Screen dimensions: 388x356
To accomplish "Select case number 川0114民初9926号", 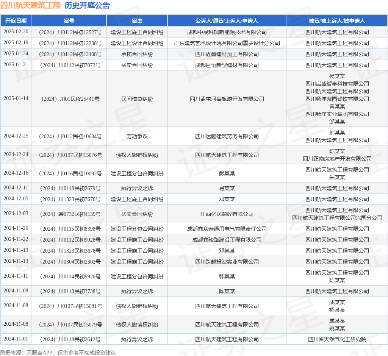I will point(70,276).
